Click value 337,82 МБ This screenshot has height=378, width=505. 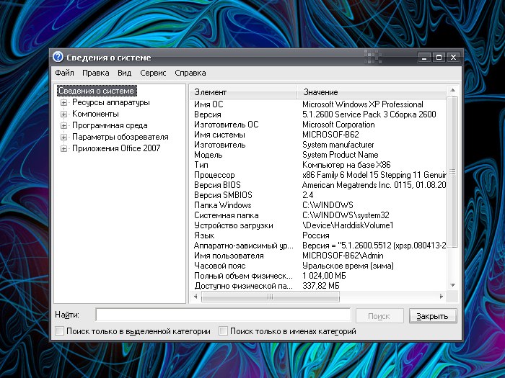tap(321, 286)
